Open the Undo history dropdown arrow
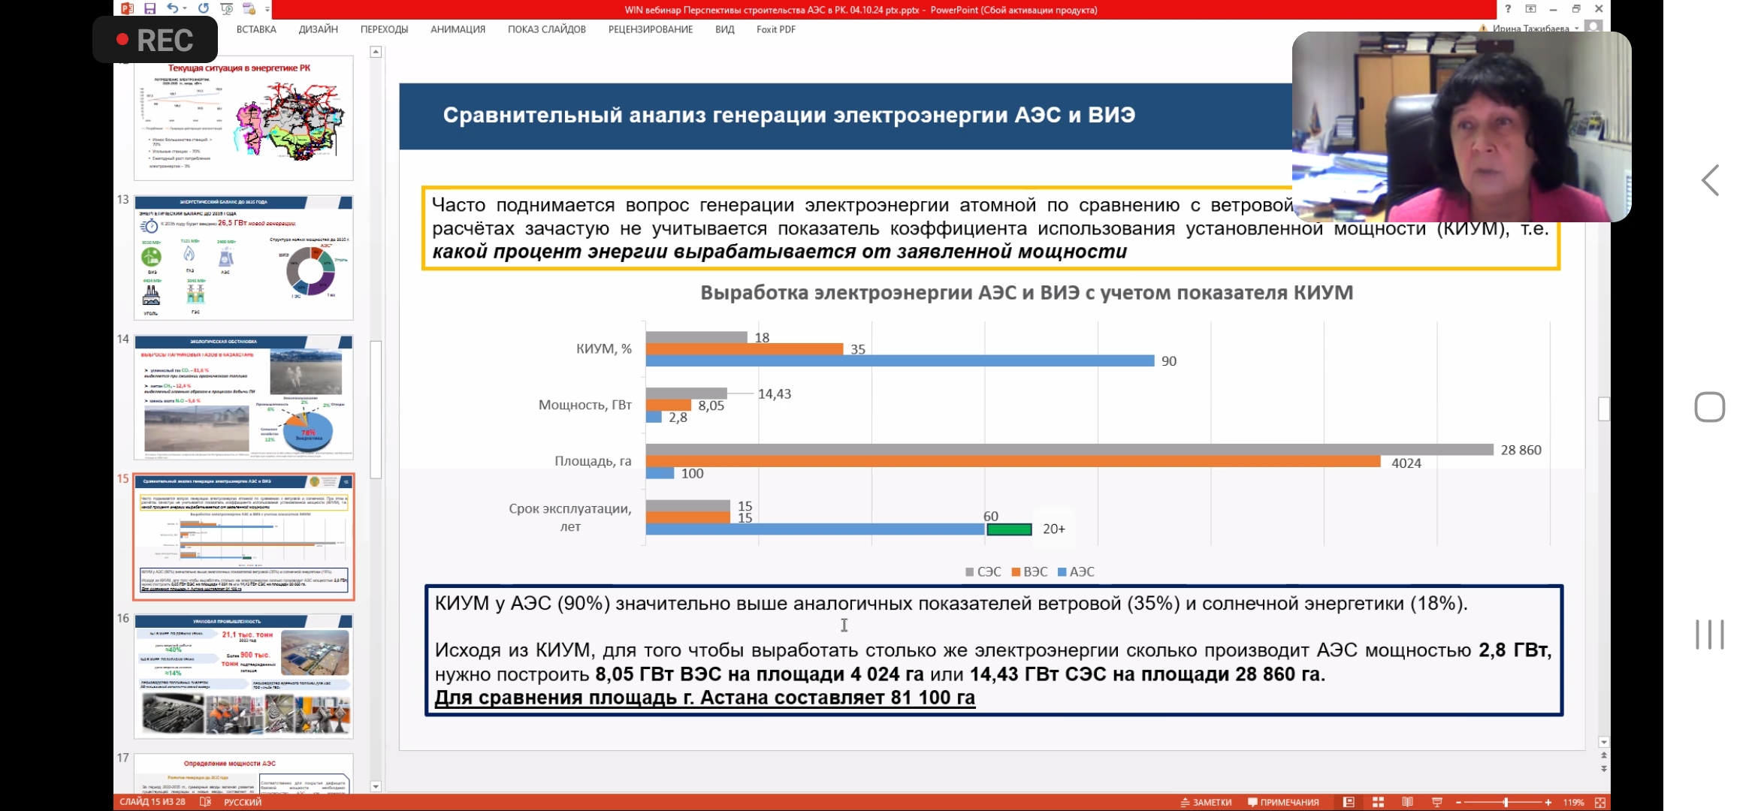Screen dimensions: 1758x811 pos(185,8)
